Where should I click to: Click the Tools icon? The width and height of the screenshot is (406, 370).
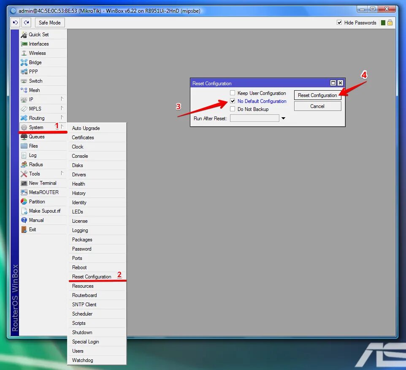(24, 174)
